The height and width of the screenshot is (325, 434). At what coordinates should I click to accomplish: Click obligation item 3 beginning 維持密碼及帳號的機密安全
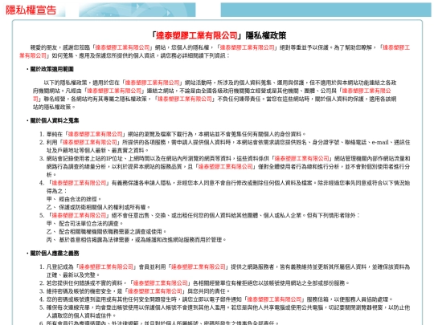pos(138,291)
